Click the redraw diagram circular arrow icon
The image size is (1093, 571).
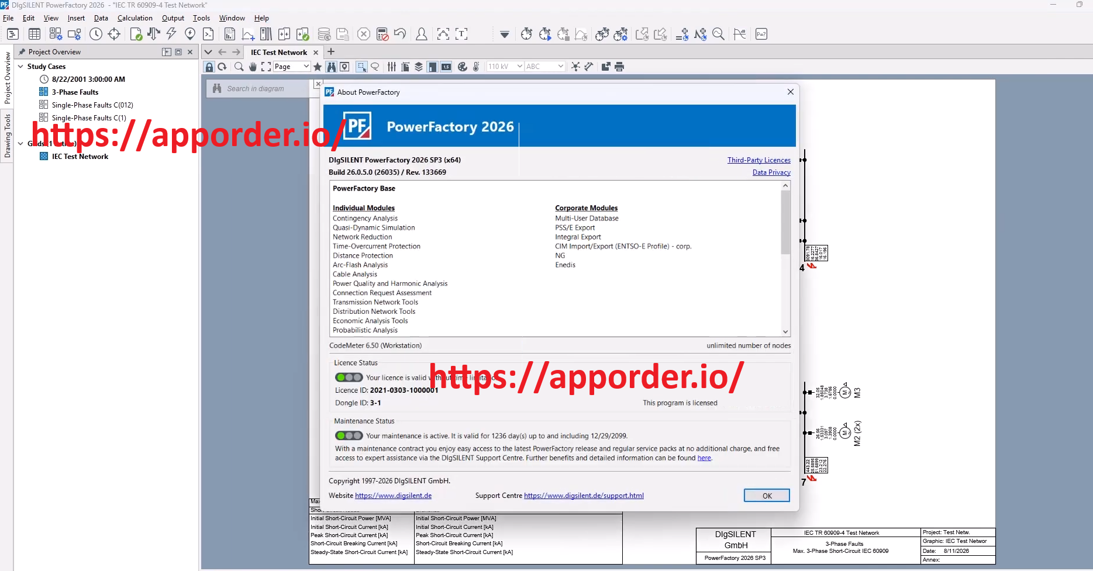[x=222, y=67]
